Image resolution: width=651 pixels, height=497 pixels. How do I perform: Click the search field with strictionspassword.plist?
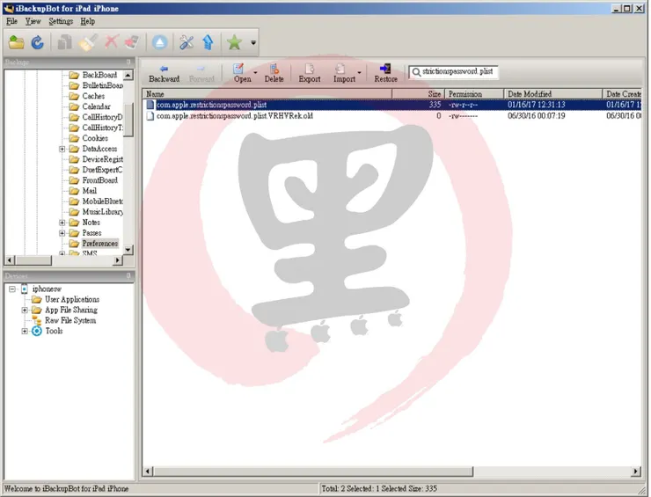coord(453,72)
